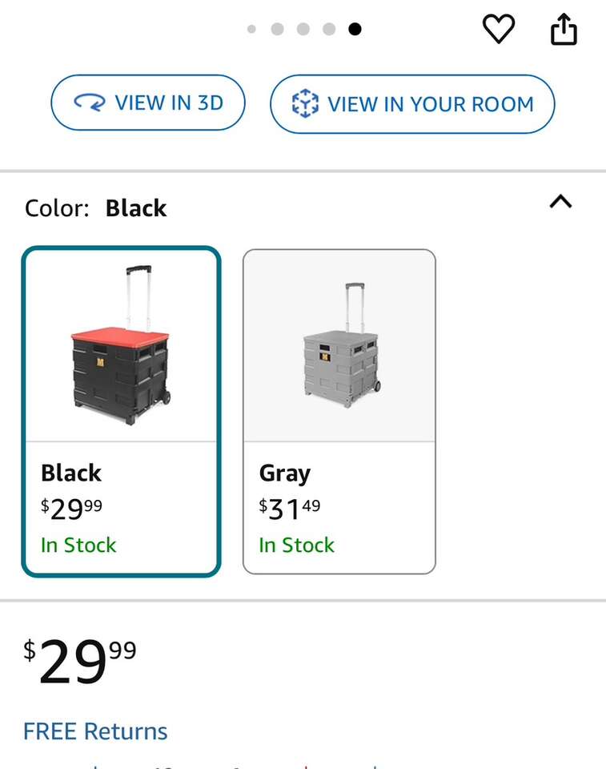Go to third image carousel dot
Screen dimensions: 606x769
pyautogui.click(x=303, y=30)
